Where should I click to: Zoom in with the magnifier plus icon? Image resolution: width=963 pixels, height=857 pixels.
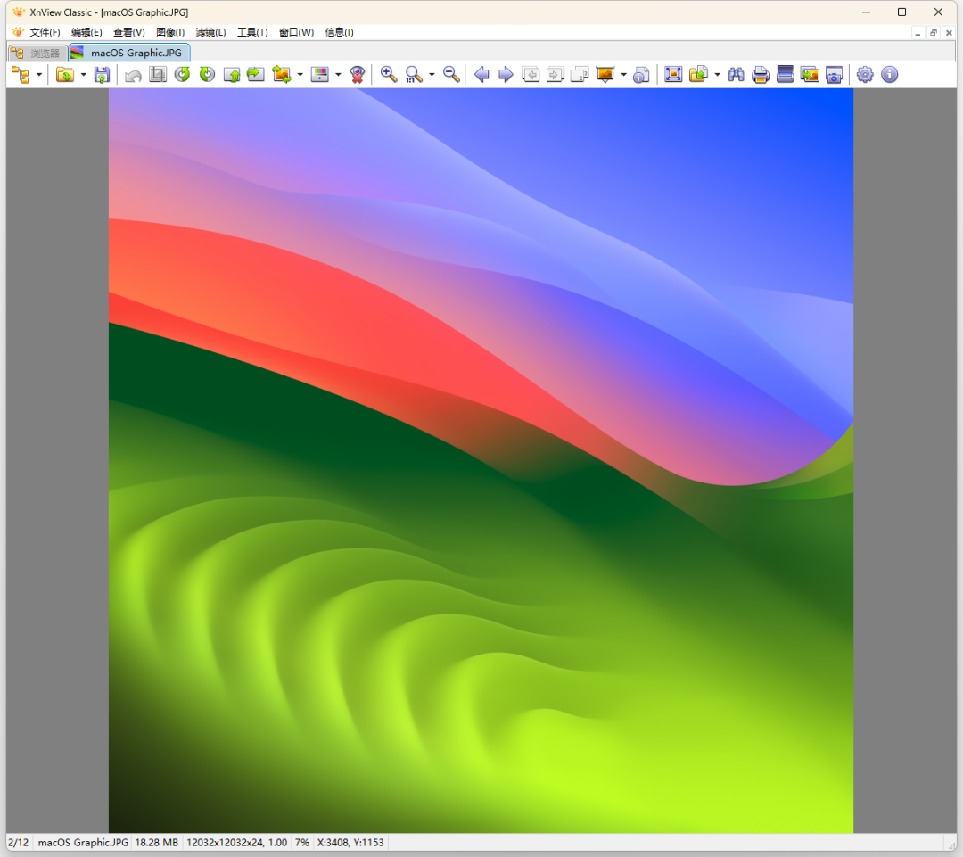[389, 75]
